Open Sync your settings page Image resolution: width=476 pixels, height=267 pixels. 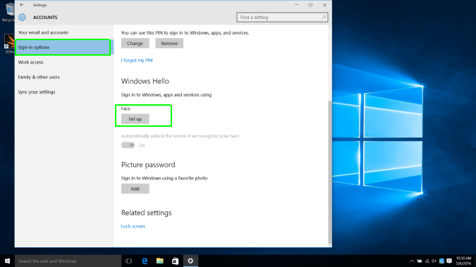[x=37, y=92]
